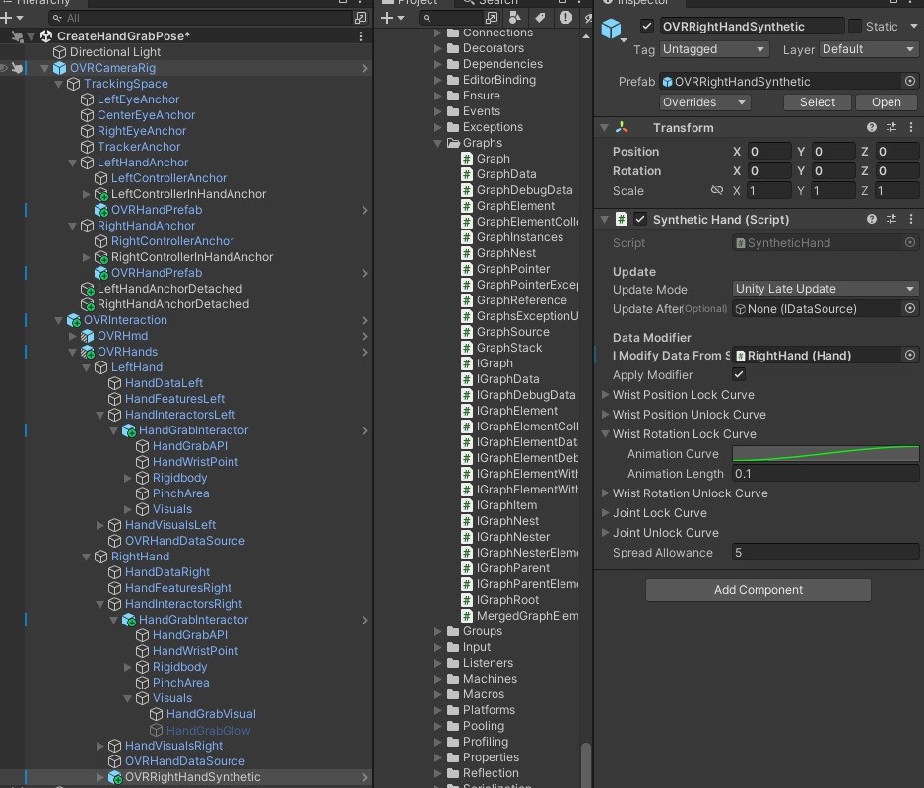
Task: Open CreateHandGrabPose scene kebab menu
Action: (x=361, y=36)
